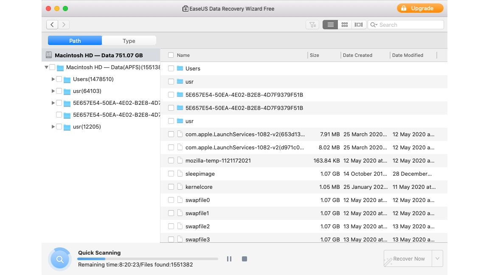Viewport: 489px width, 275px height.
Task: Click the forward navigation arrow
Action: (63, 25)
